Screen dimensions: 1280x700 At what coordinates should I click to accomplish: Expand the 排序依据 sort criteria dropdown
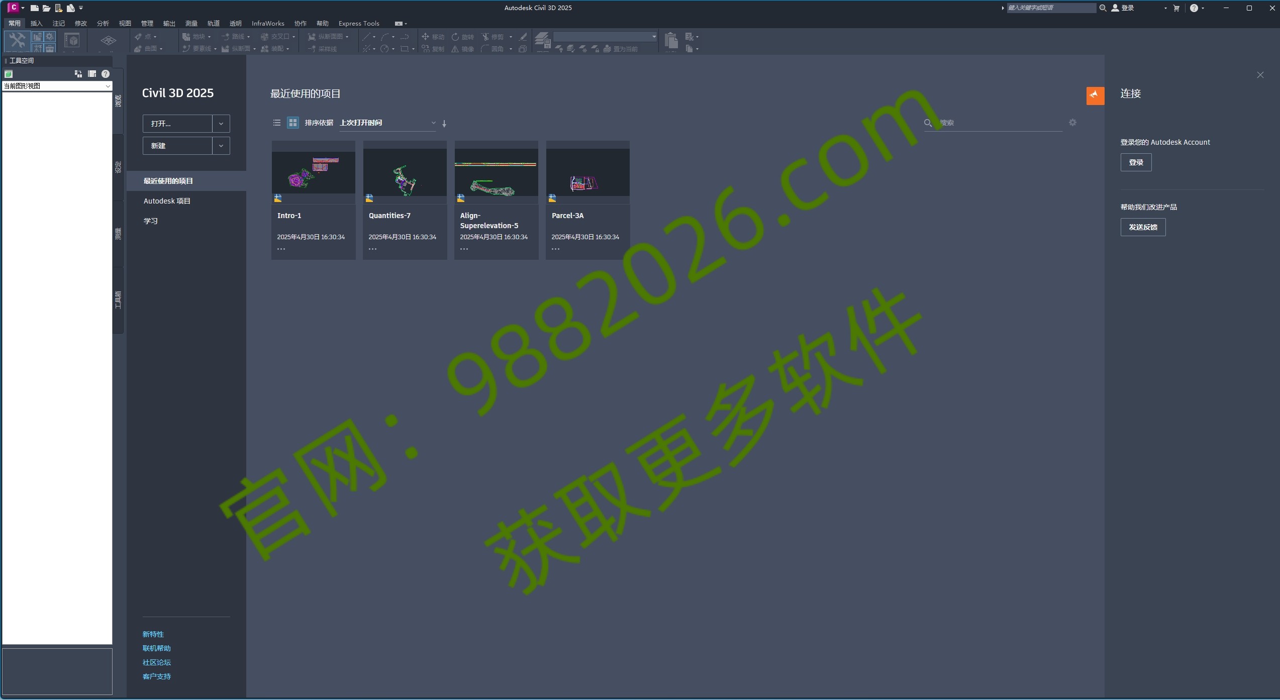pyautogui.click(x=433, y=122)
